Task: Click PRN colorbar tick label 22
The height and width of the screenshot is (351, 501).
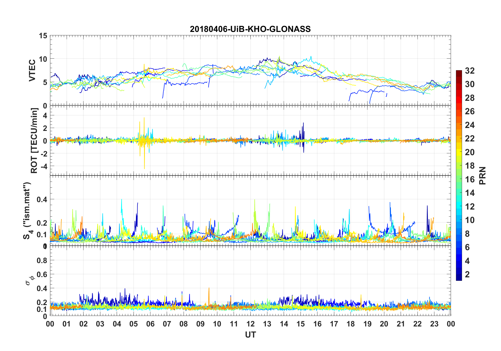Action: 470,139
